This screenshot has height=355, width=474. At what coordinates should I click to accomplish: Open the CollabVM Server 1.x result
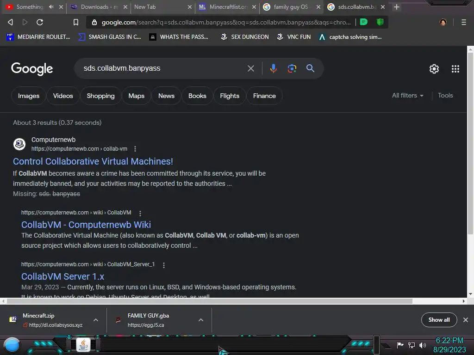tap(62, 276)
